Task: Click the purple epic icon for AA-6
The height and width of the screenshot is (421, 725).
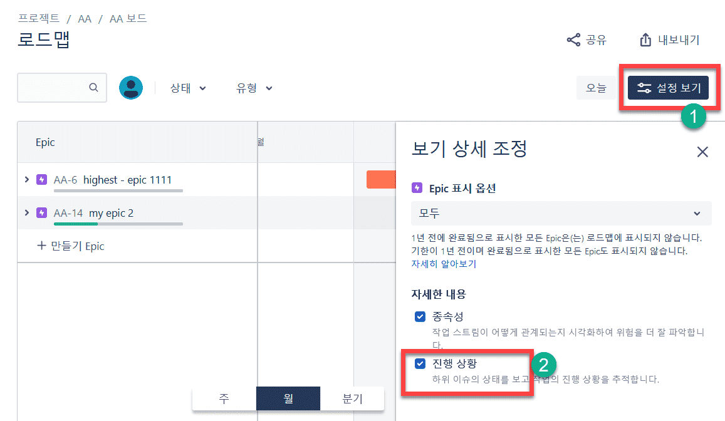Action: point(42,180)
